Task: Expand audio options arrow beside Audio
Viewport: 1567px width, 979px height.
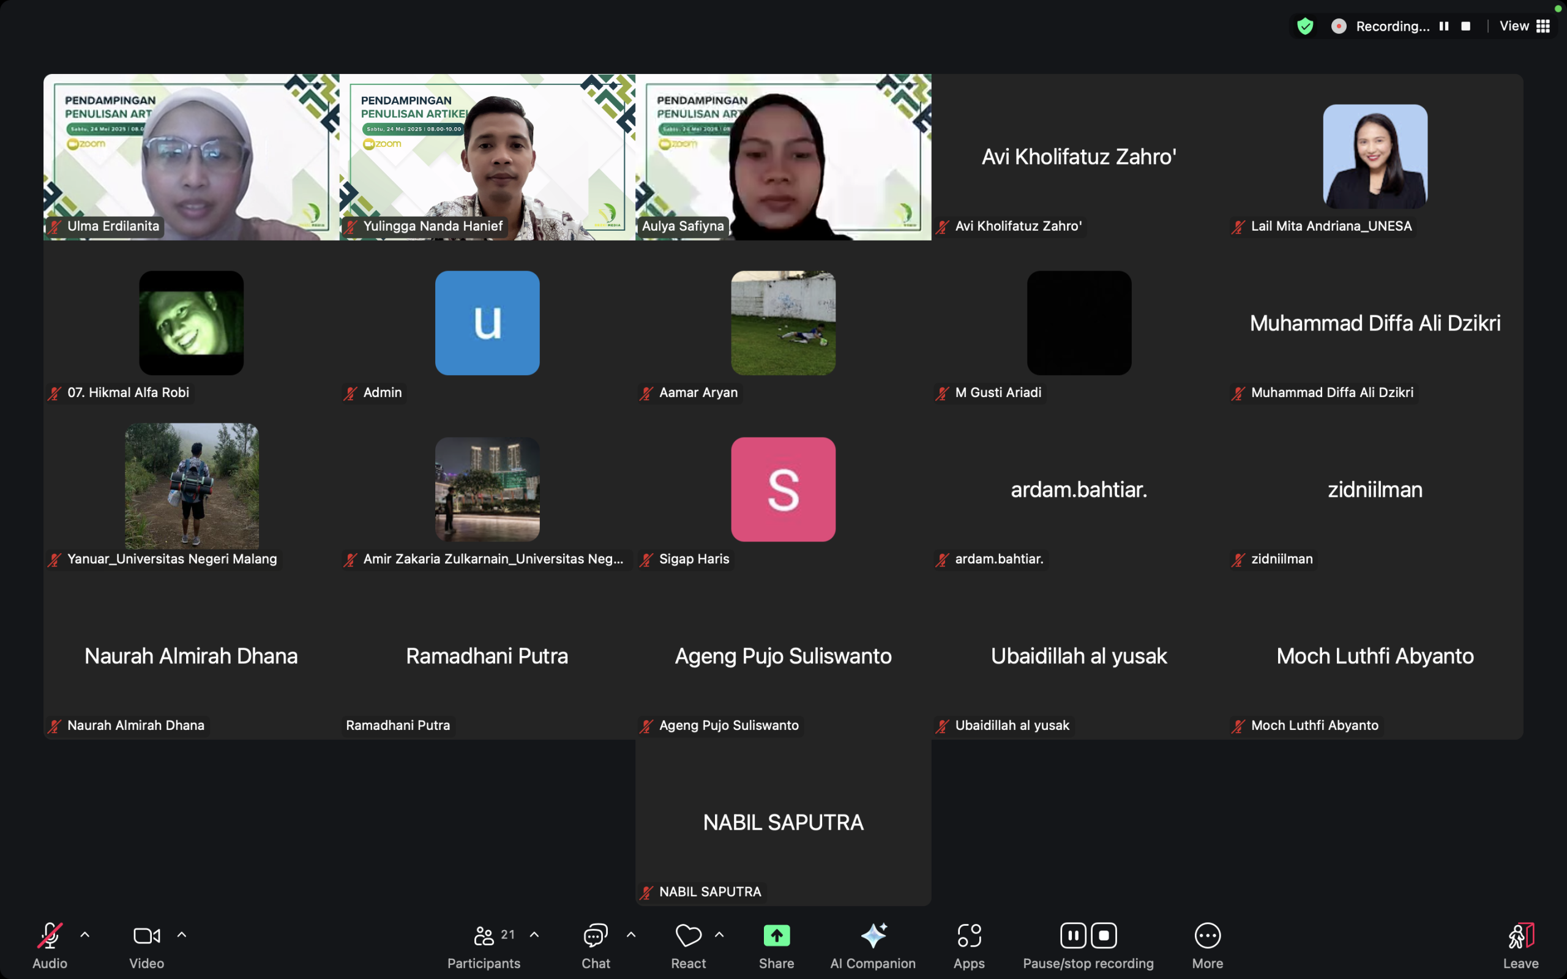Action: 85,934
